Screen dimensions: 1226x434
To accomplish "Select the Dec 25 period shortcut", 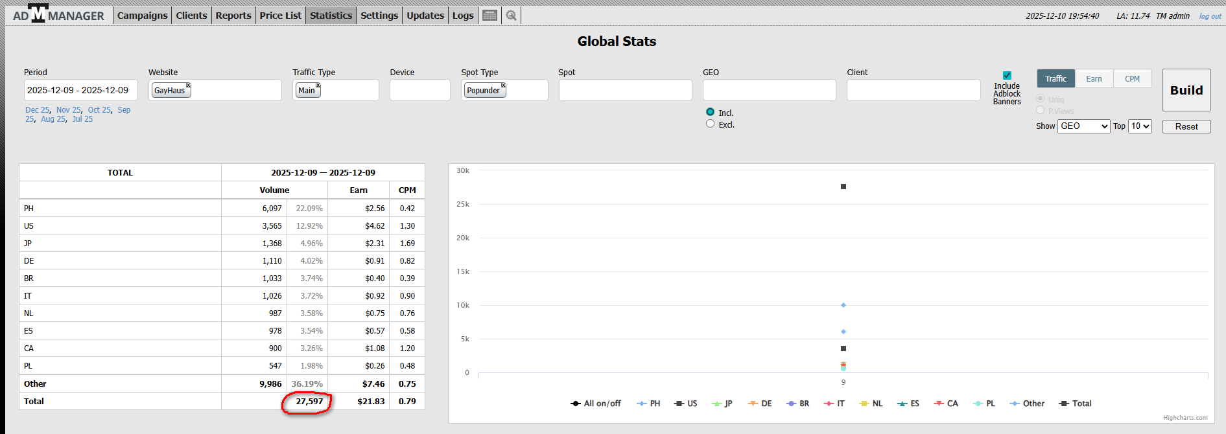I will 37,110.
